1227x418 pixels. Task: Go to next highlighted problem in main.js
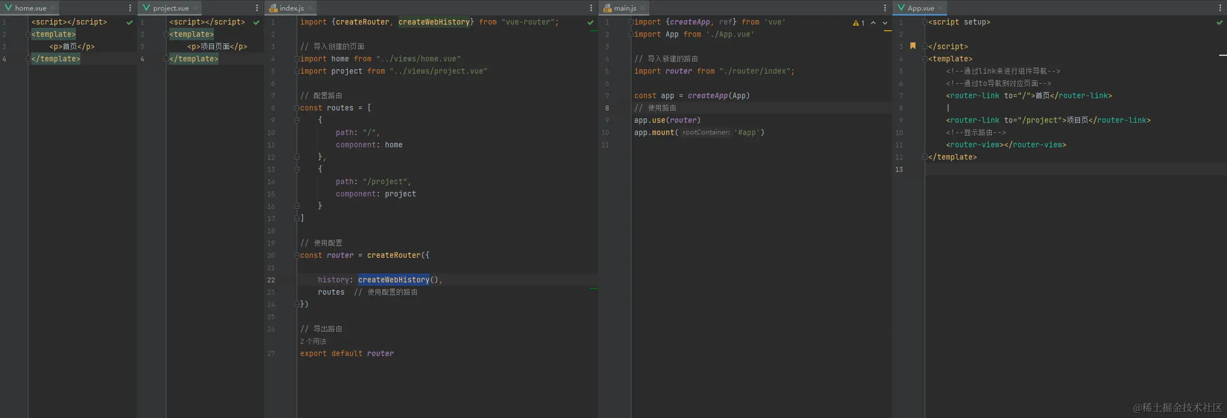[885, 23]
